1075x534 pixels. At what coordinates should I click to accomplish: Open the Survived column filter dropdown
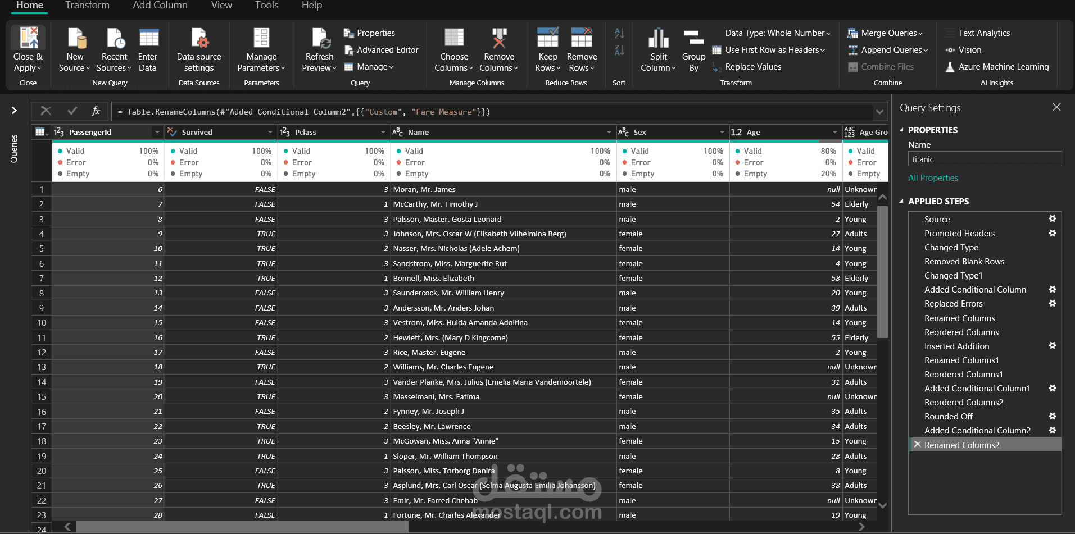coord(270,132)
